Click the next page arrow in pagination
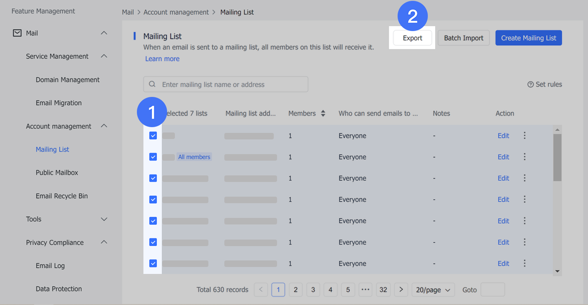Viewport: 588px width, 305px height. [401, 289]
